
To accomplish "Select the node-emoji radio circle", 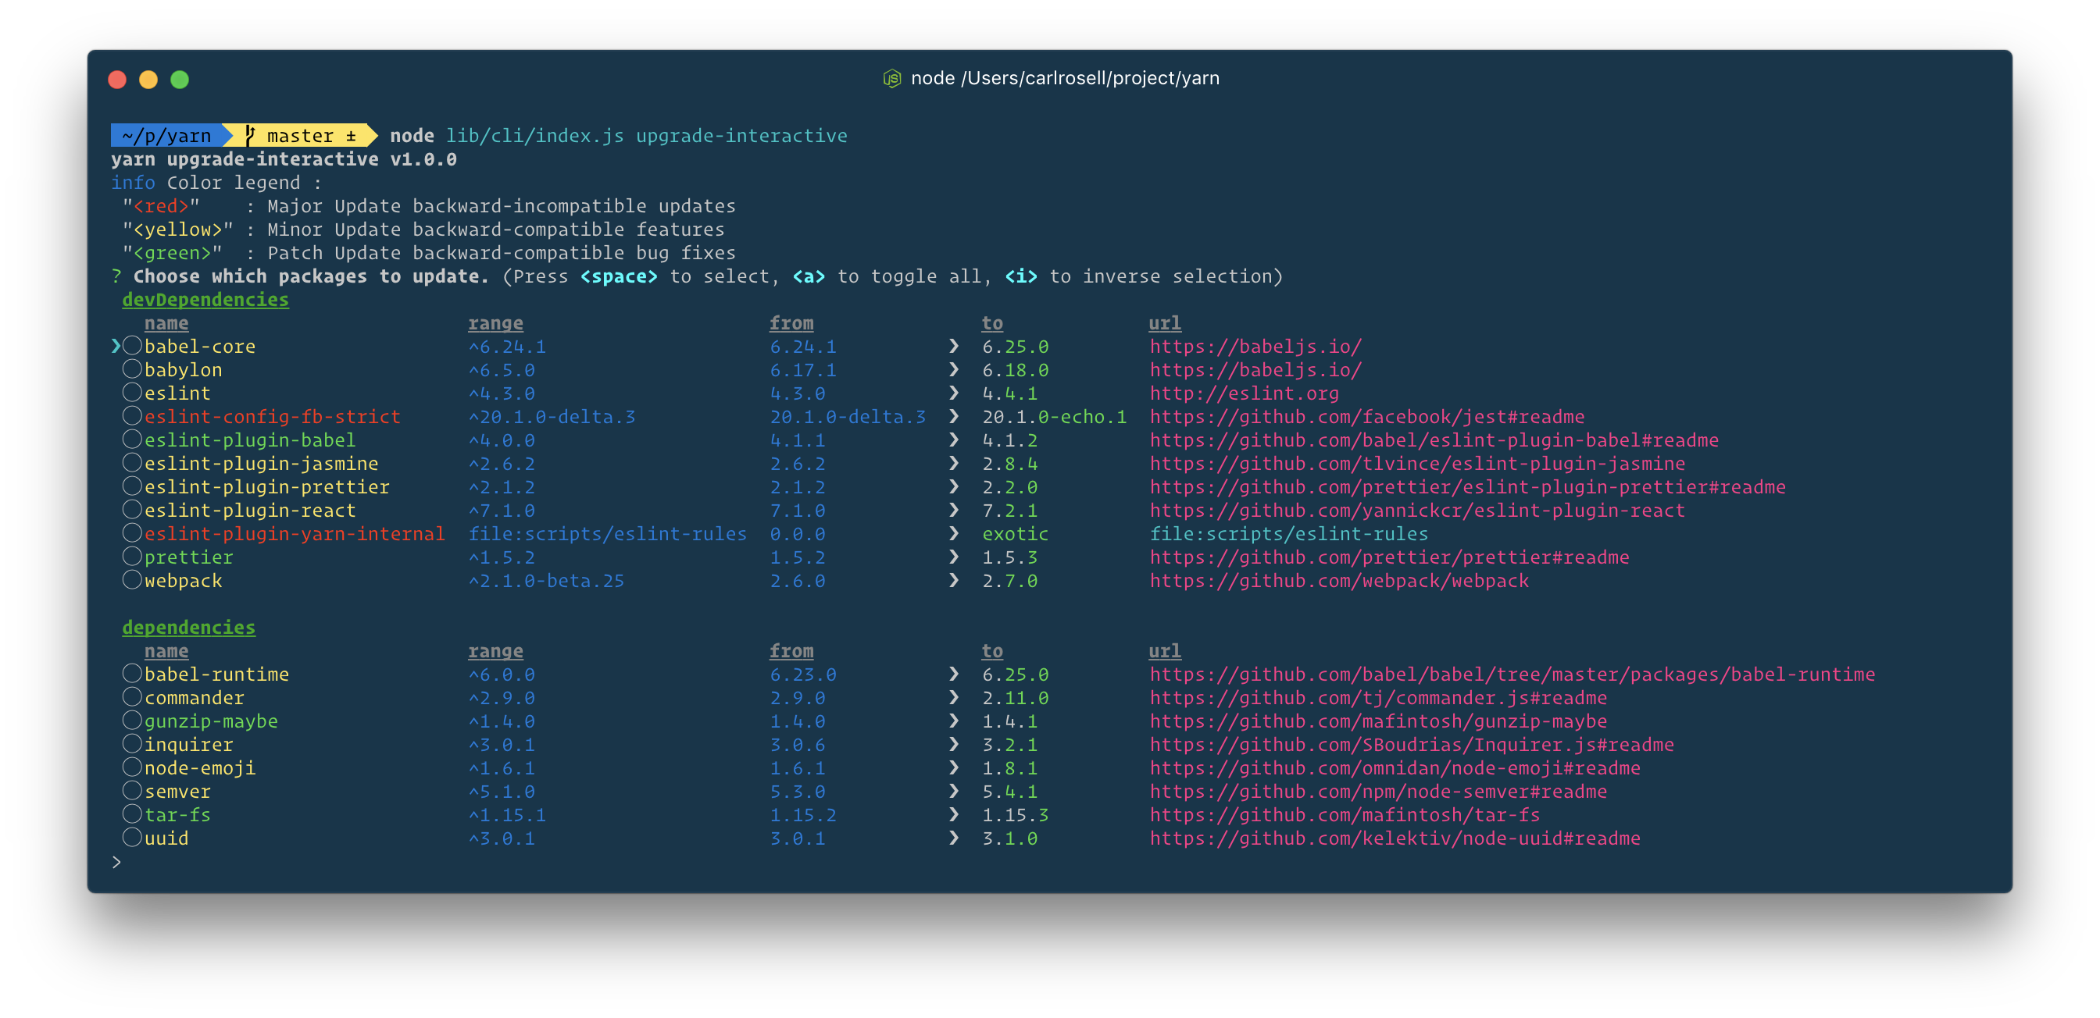I will pos(132,768).
